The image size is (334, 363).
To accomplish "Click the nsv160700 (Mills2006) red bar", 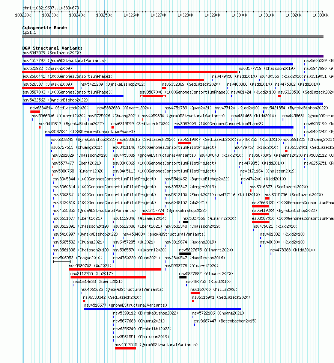I will [x=195, y=293].
